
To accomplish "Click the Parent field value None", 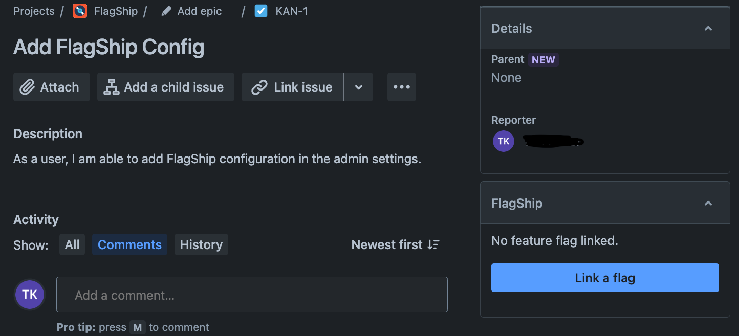I will click(506, 78).
